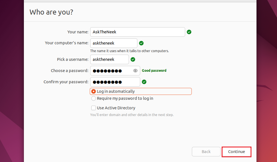277x162 pixels.
Task: Click the computer's name text field
Action: (113, 43)
